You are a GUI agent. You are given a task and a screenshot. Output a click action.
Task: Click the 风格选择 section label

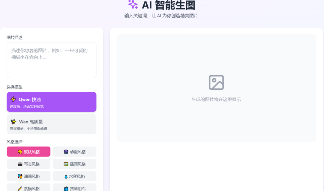coord(14,142)
